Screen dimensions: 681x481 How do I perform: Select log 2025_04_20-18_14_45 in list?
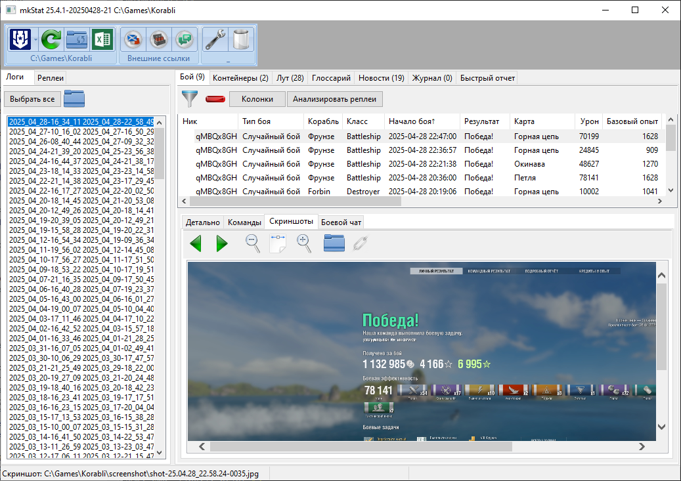(x=81, y=201)
